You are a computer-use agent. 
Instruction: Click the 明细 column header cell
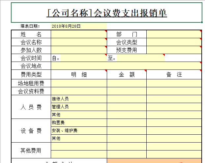[79, 75]
